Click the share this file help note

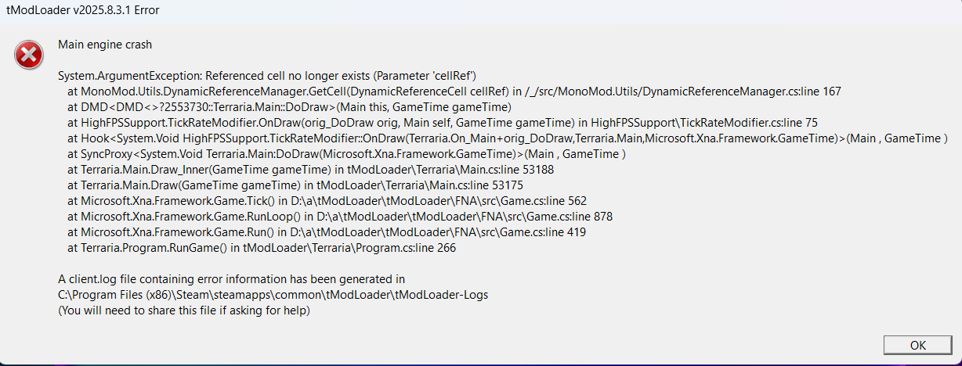(184, 310)
